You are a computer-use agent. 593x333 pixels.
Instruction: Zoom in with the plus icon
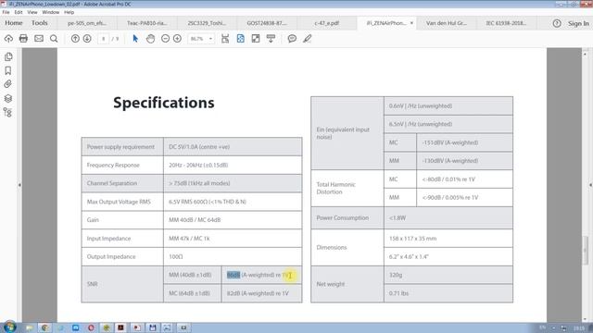click(x=177, y=39)
